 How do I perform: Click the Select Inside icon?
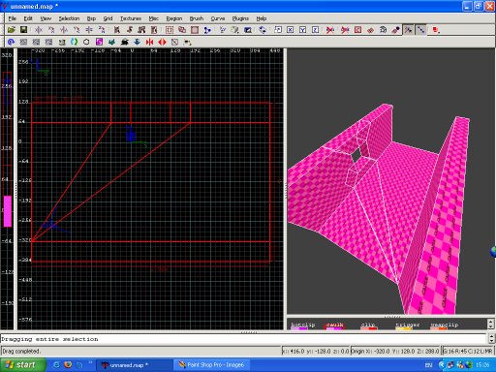click(154, 30)
